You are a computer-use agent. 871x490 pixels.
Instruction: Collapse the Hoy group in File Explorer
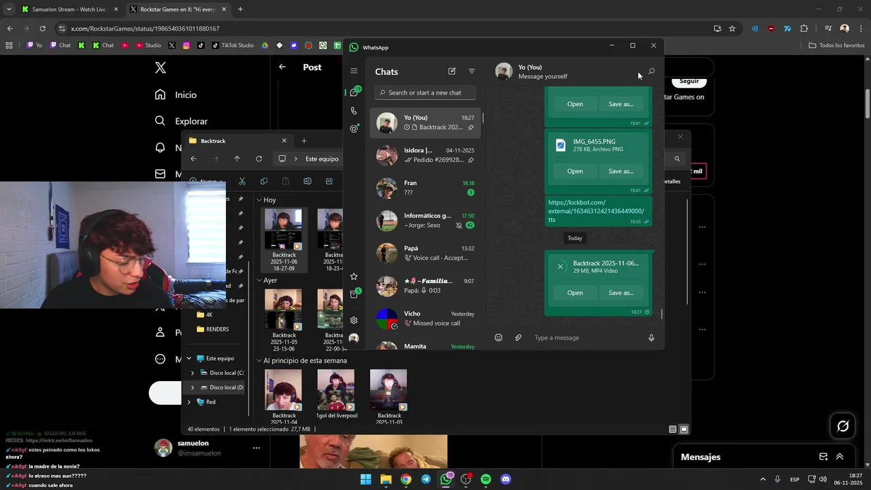coord(259,200)
